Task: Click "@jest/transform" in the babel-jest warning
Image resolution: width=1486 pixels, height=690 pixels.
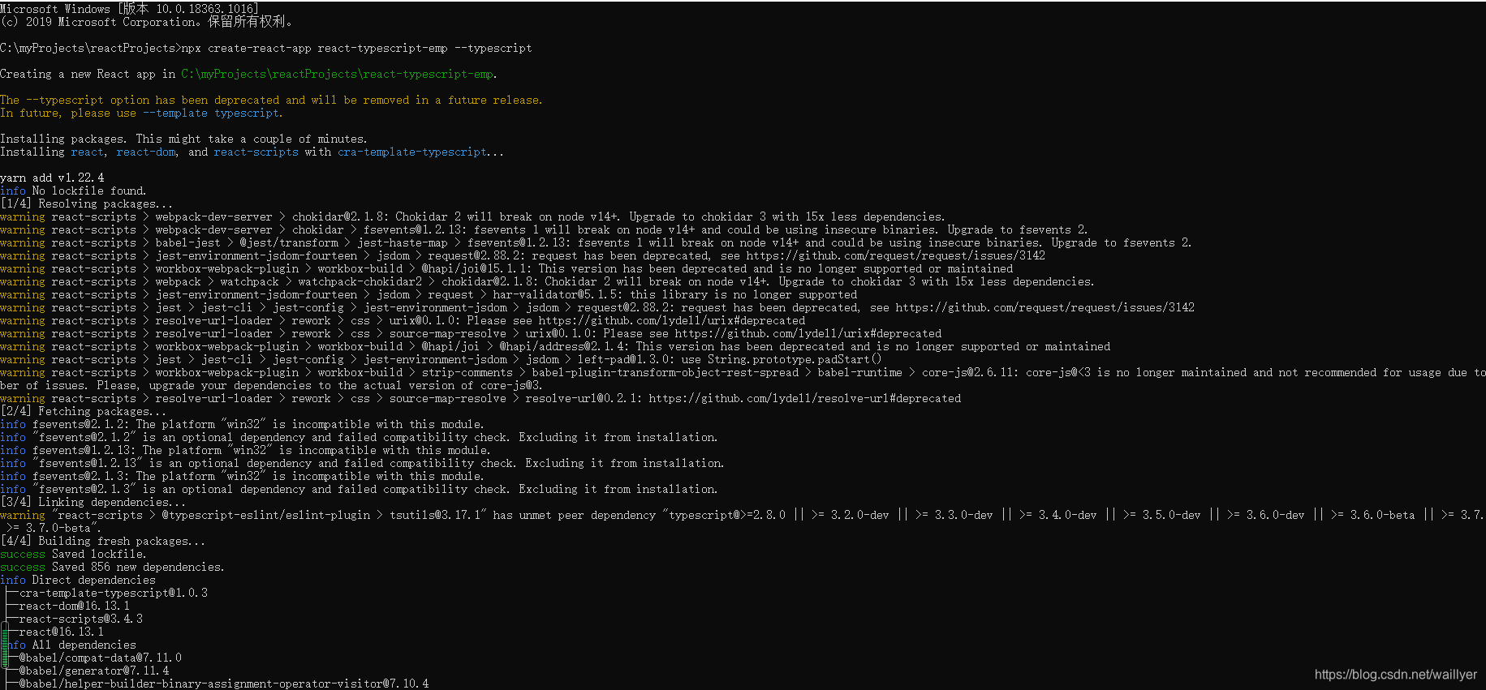Action: (289, 242)
